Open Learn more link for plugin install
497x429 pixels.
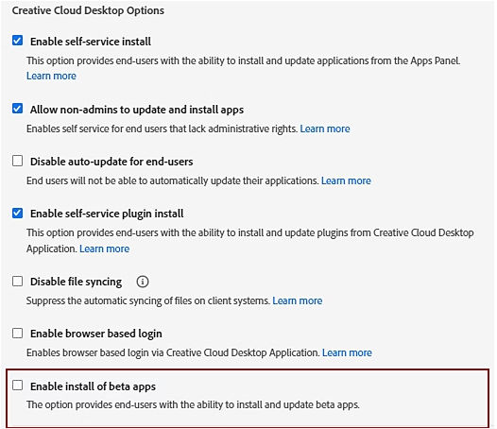pos(104,249)
